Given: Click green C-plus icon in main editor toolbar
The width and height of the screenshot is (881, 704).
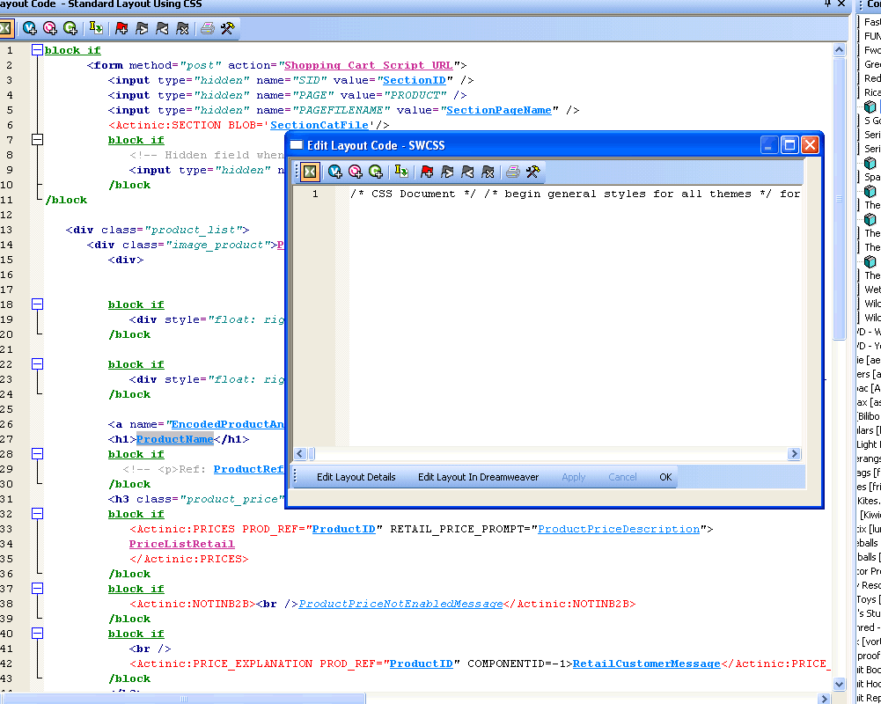Looking at the screenshot, I should pos(70,28).
